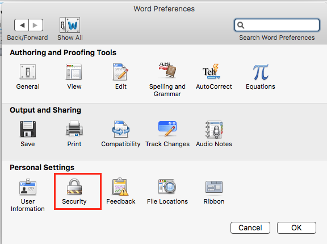This screenshot has width=327, height=244.
Task: Click the Word Preferences window title
Action: point(164,9)
